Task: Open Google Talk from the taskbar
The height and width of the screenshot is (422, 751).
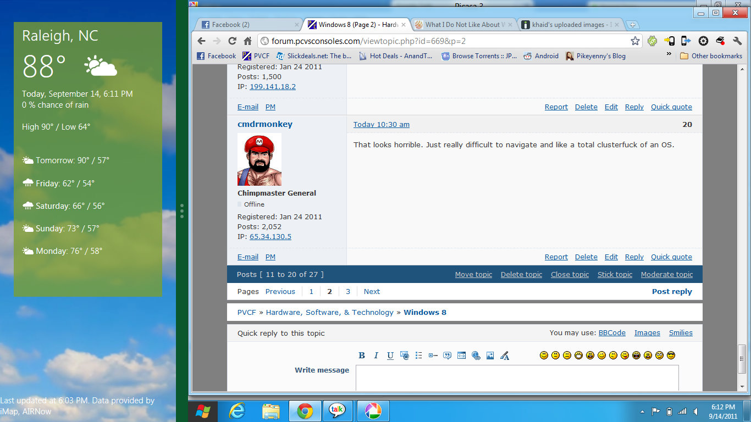Action: 337,411
